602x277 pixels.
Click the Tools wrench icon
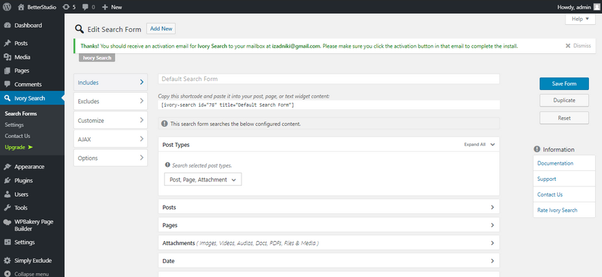(x=8, y=208)
